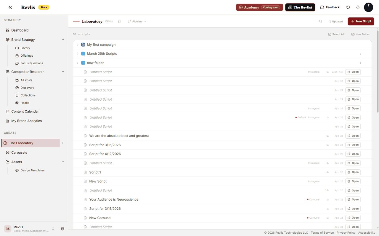Click document icon beside New Carousel

85,218
